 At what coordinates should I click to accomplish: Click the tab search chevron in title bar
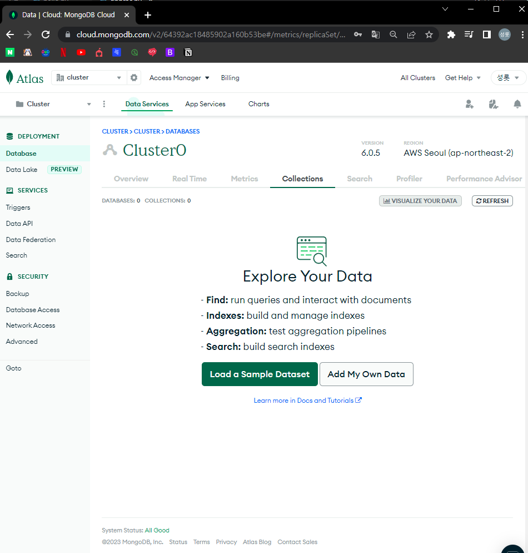click(x=445, y=9)
